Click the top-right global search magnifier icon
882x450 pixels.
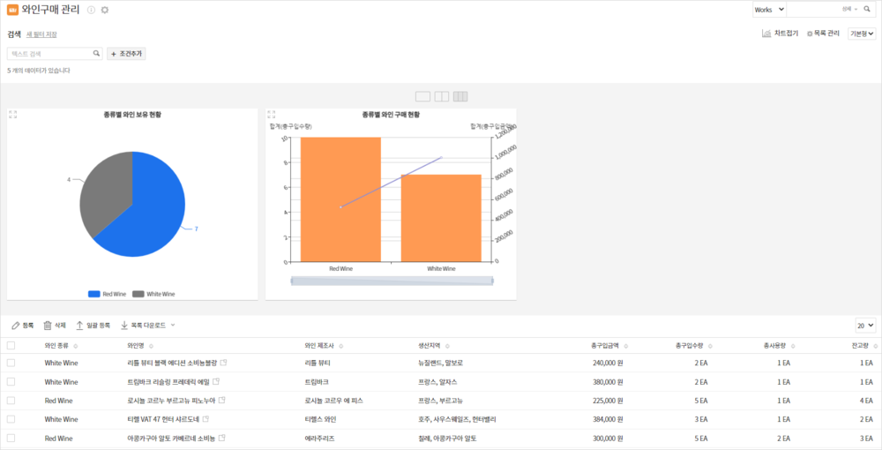(x=867, y=10)
